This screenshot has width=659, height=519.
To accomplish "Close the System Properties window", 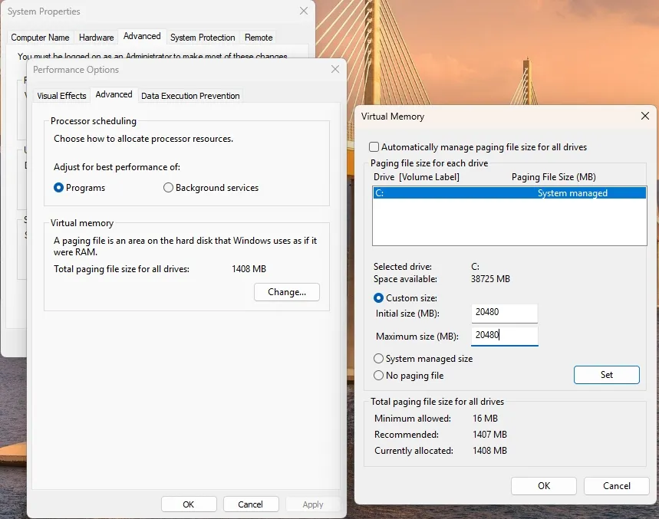I will [304, 11].
